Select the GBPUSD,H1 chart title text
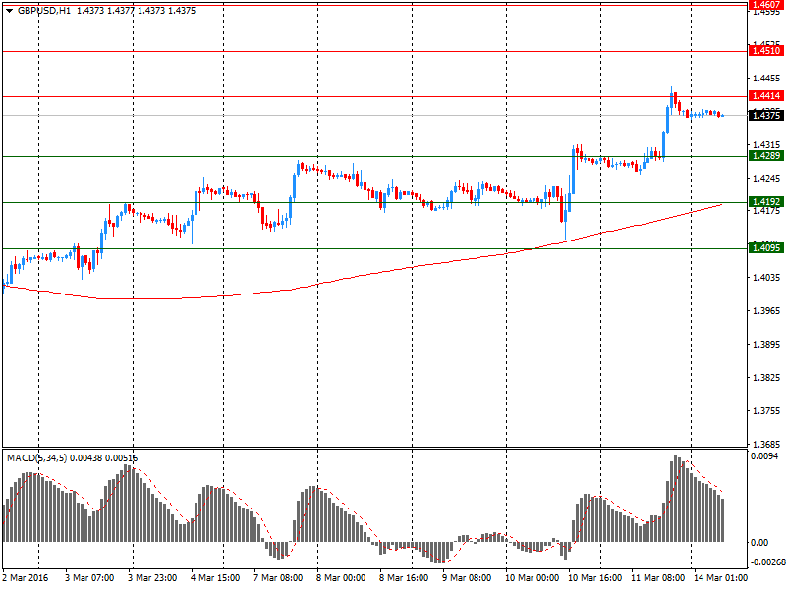 coord(44,11)
